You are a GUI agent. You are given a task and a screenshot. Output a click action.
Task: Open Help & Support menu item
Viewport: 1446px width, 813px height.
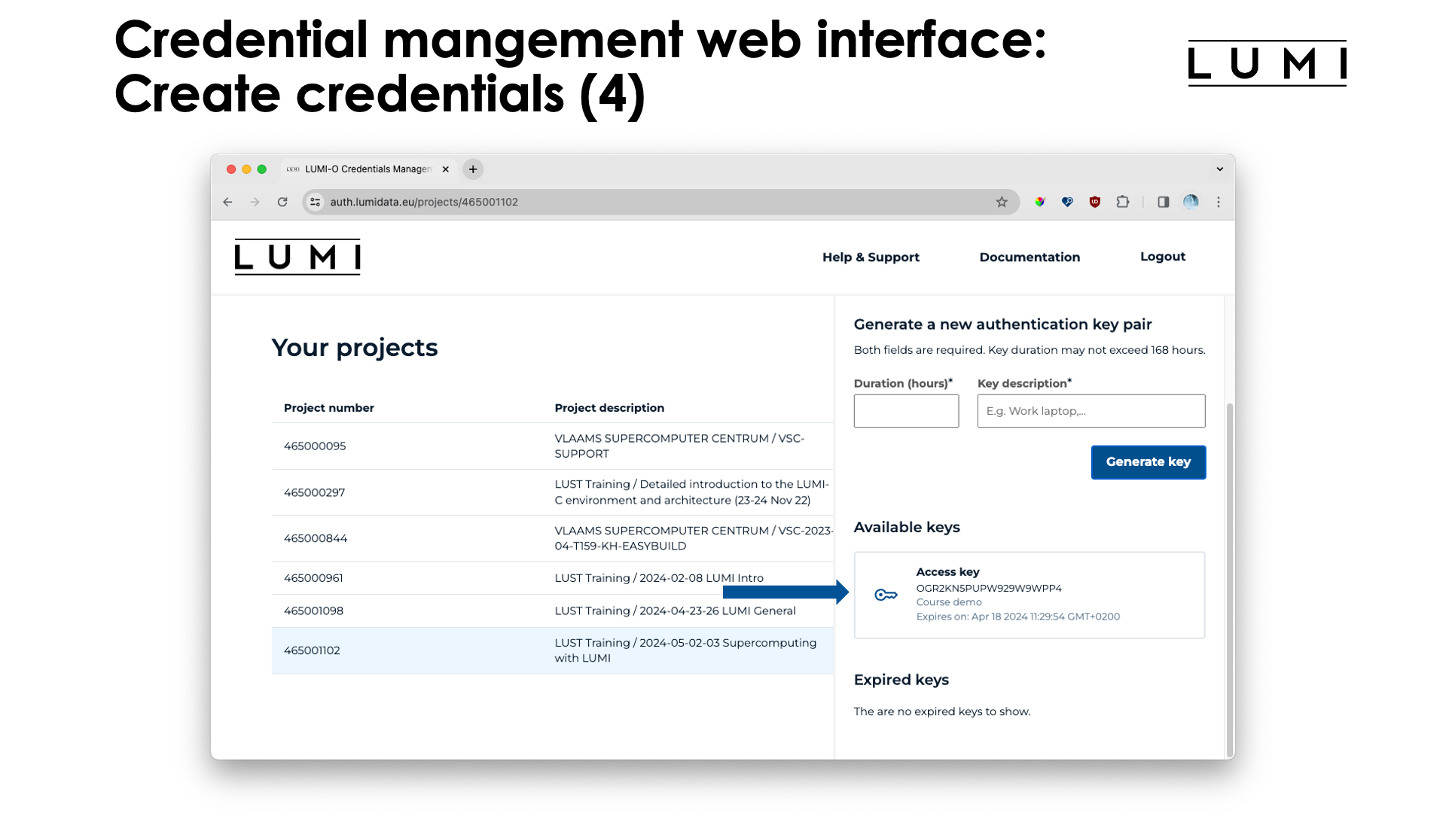(870, 256)
